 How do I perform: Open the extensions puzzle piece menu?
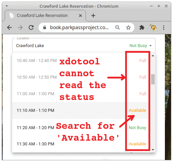[142, 27]
